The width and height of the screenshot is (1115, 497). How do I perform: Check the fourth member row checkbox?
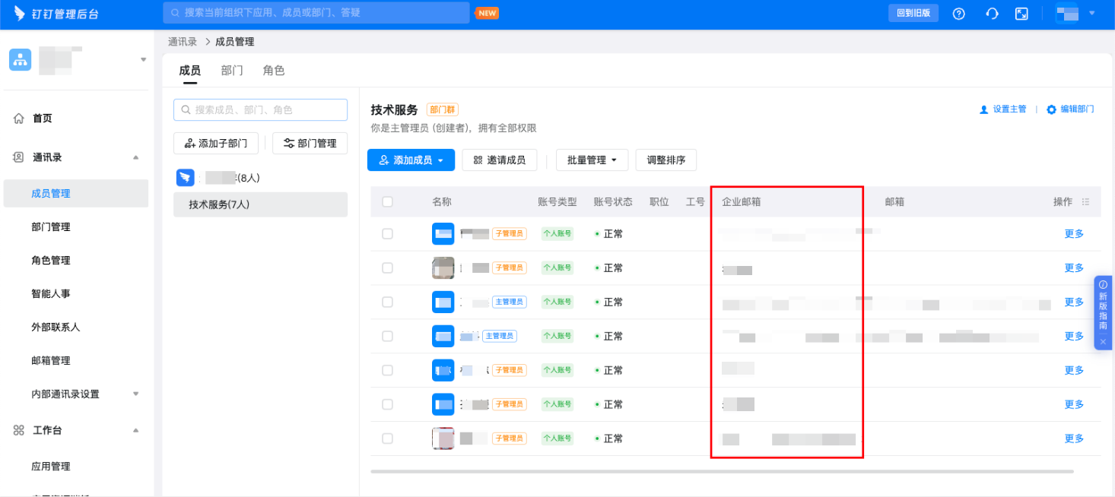[x=387, y=336]
